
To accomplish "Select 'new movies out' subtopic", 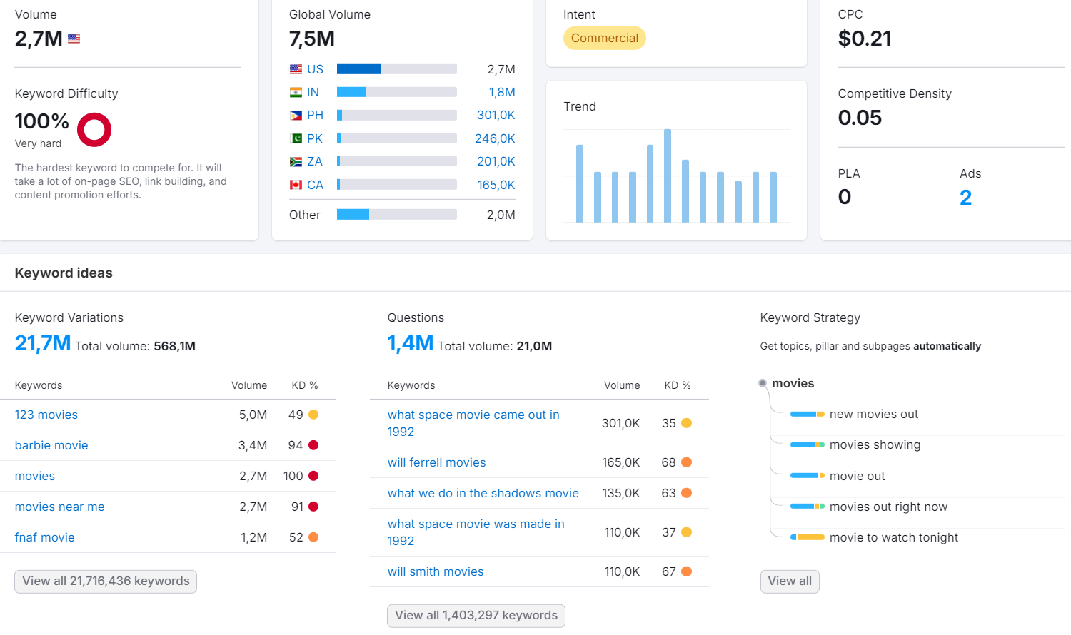I will (874, 414).
